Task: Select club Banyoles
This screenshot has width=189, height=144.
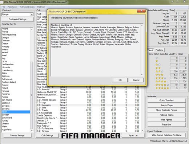Action: tap(88, 97)
